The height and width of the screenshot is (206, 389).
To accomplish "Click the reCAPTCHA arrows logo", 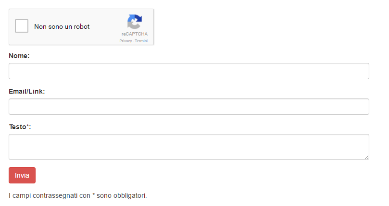I will (135, 22).
